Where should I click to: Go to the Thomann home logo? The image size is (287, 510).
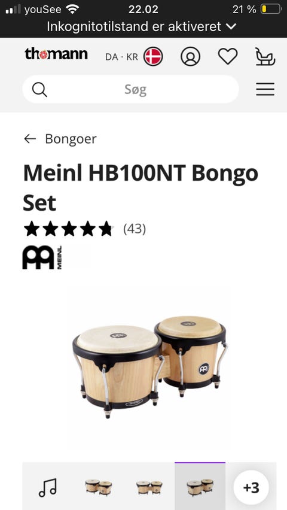coord(56,54)
